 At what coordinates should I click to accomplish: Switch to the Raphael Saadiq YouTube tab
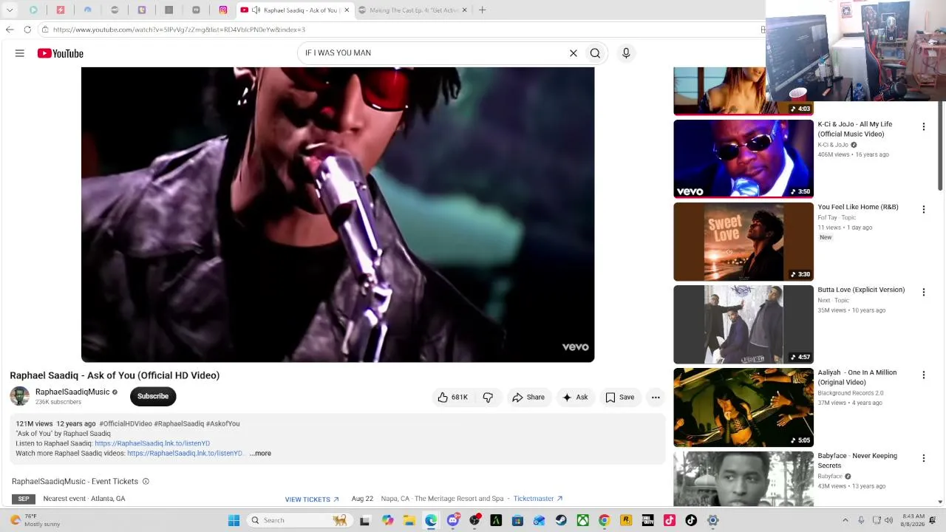[294, 10]
